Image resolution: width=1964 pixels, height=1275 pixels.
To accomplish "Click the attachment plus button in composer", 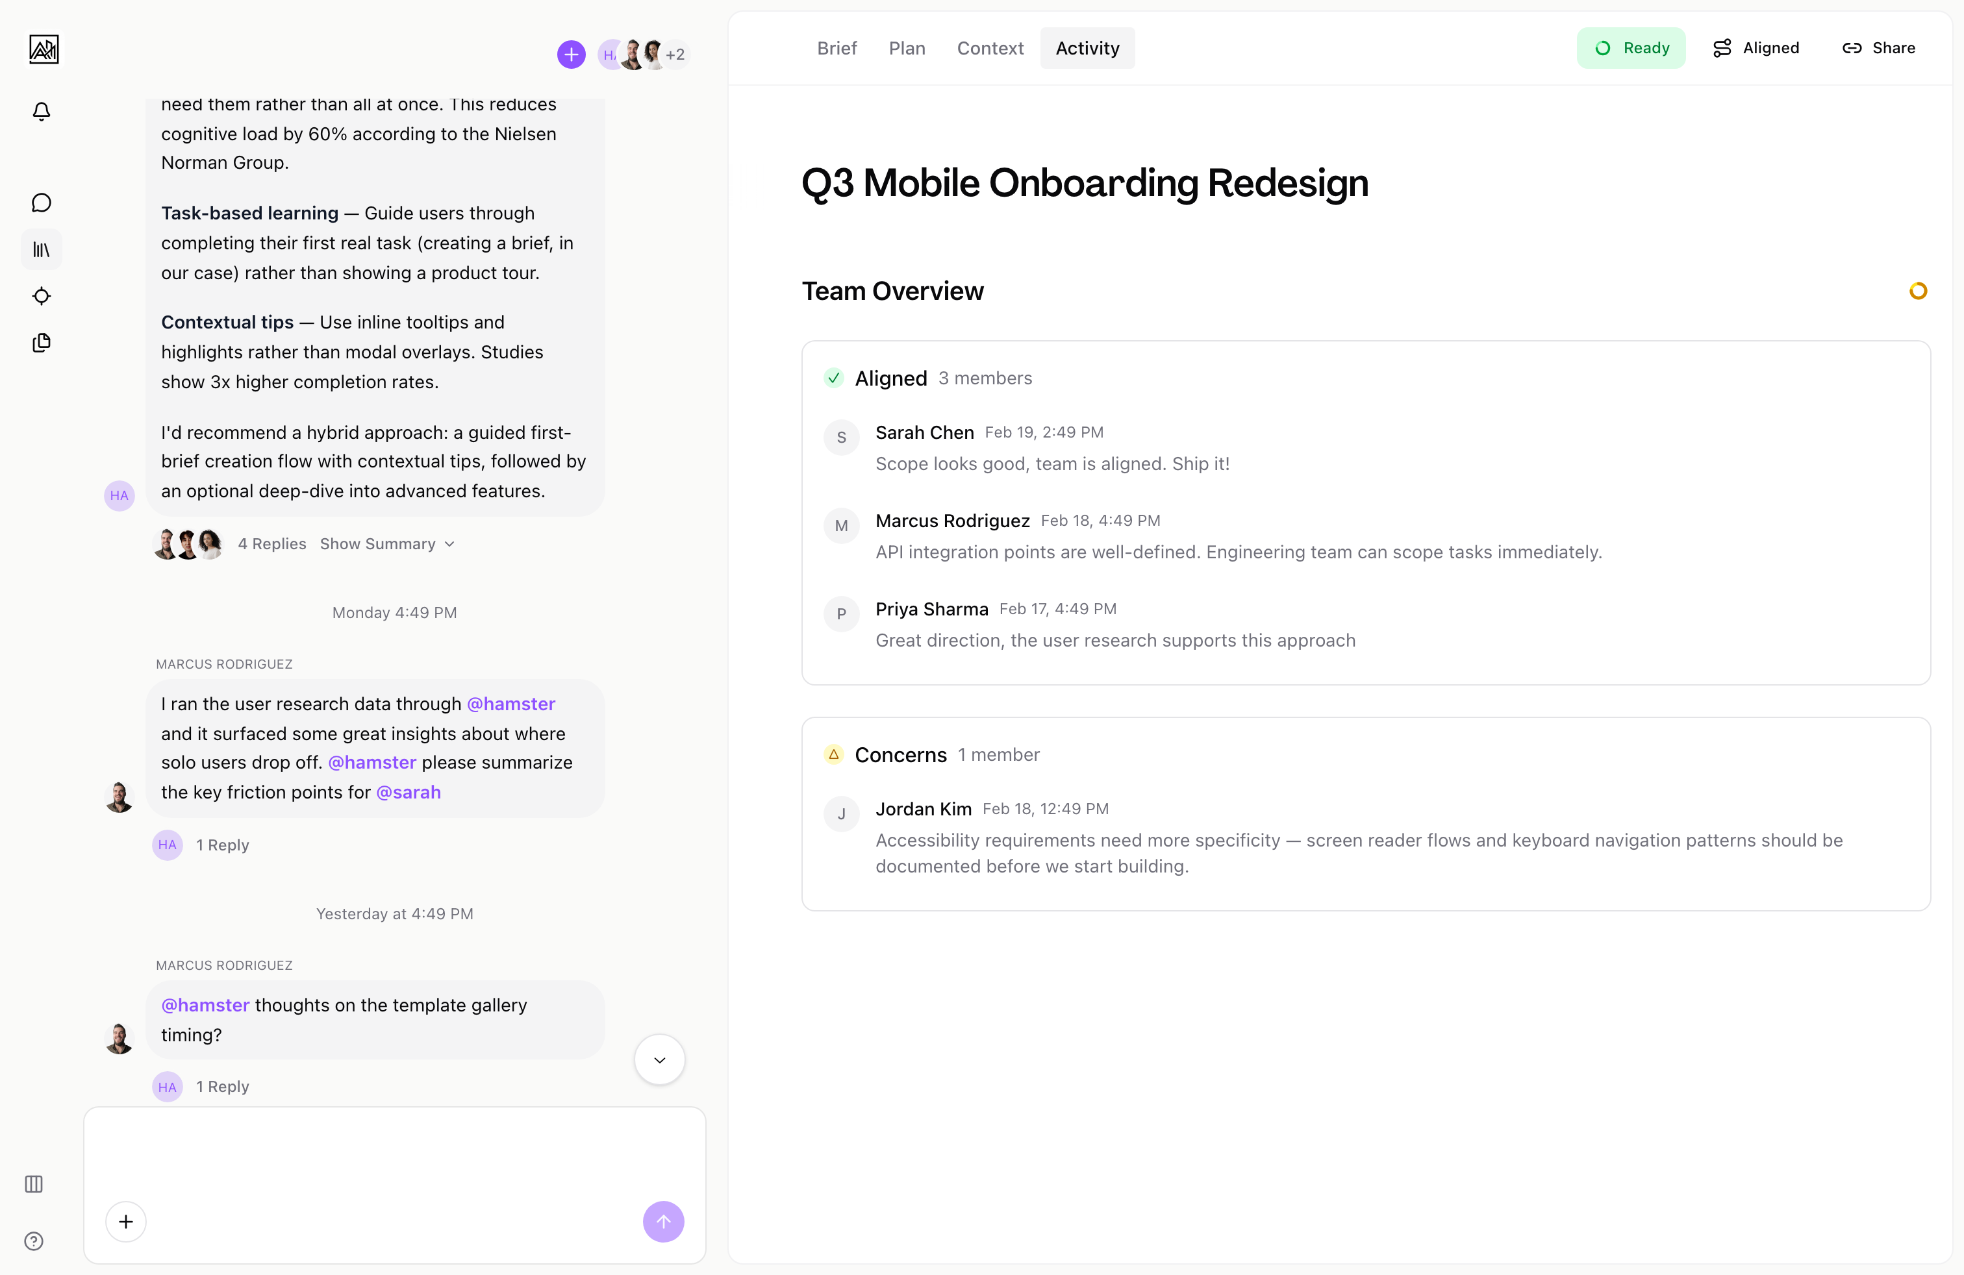I will pyautogui.click(x=126, y=1221).
